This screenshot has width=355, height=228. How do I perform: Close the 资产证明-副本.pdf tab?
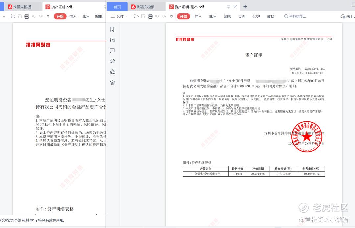pos(235,7)
